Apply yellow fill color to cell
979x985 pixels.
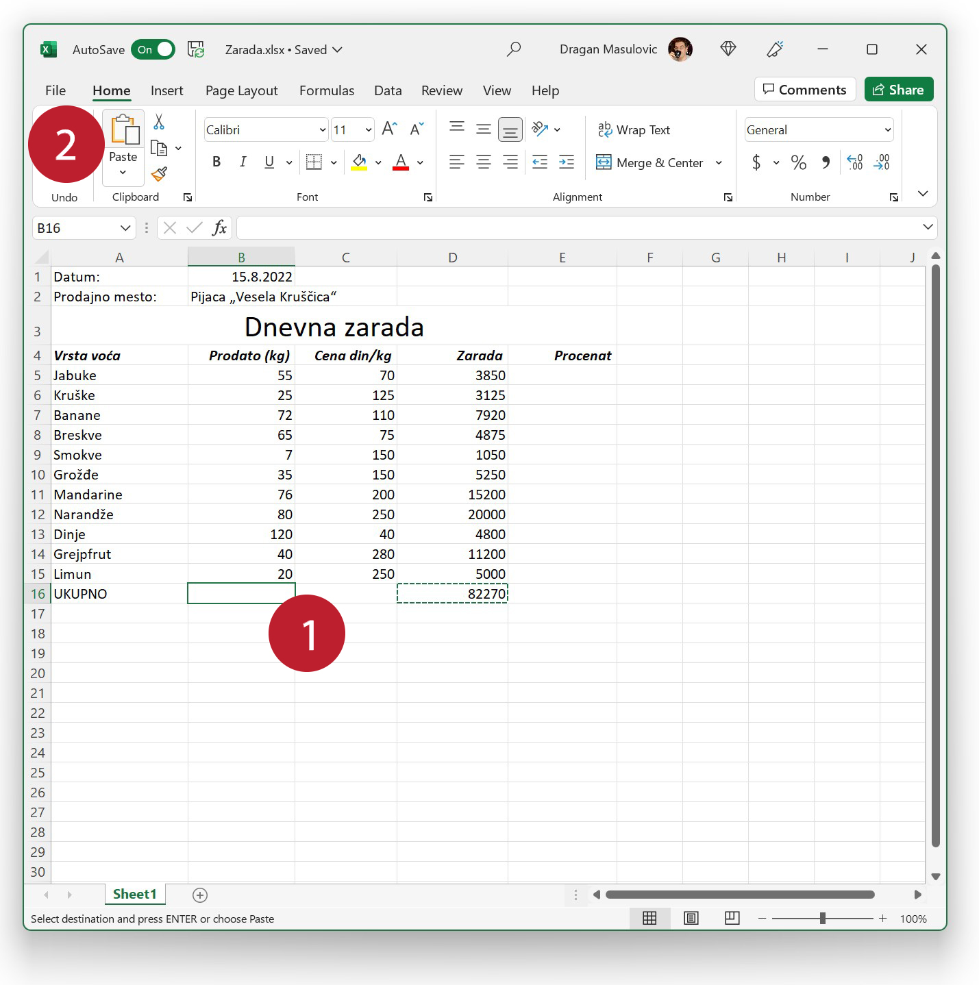[359, 162]
